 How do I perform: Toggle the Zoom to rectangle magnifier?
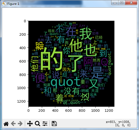pyautogui.click(x=38, y=123)
